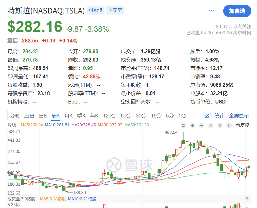Click the market close timestamp 已收盘 04-30
The height and width of the screenshot is (208, 257).
[219, 33]
